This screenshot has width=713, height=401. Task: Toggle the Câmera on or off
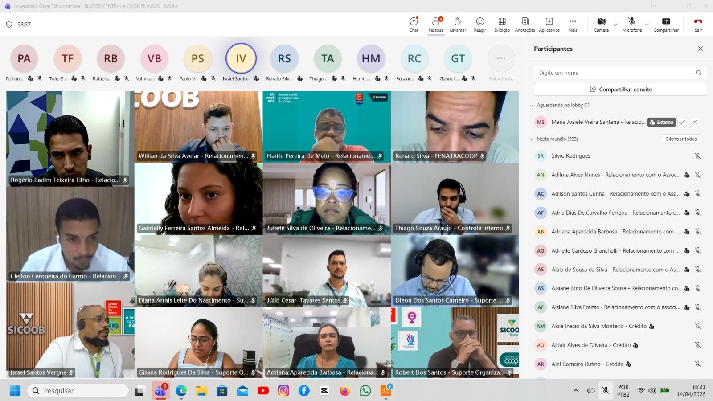(x=601, y=24)
